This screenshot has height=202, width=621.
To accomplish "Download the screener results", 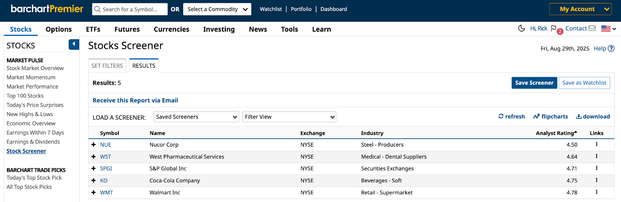I will pyautogui.click(x=593, y=116).
